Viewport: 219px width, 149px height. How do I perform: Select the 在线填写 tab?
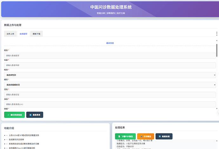(23, 34)
